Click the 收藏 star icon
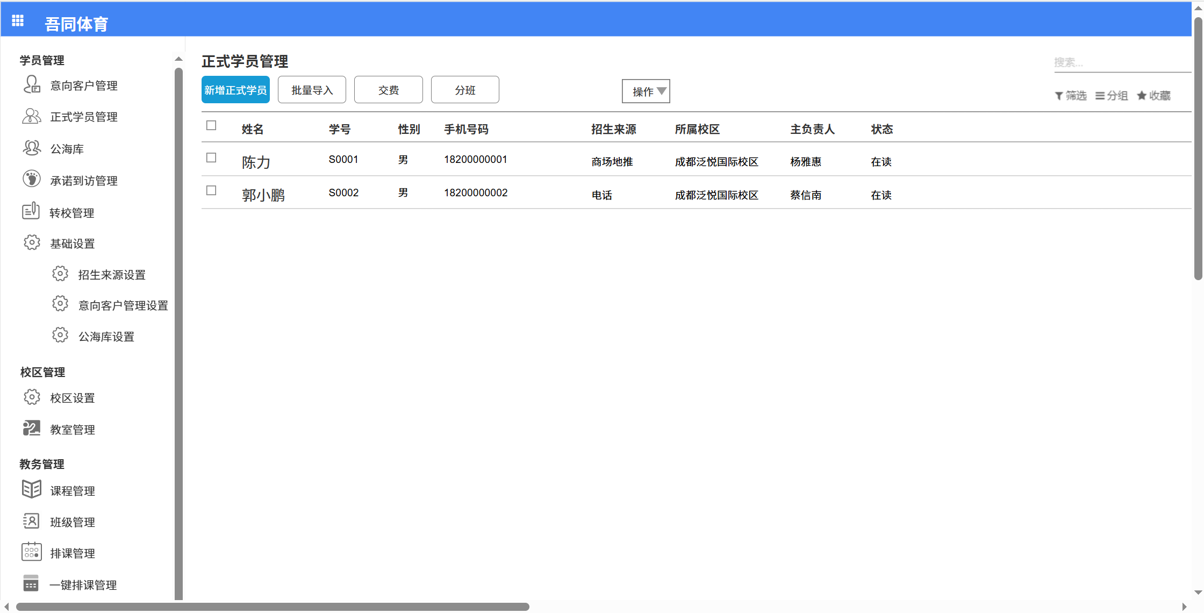The height and width of the screenshot is (613, 1204). 1142,95
